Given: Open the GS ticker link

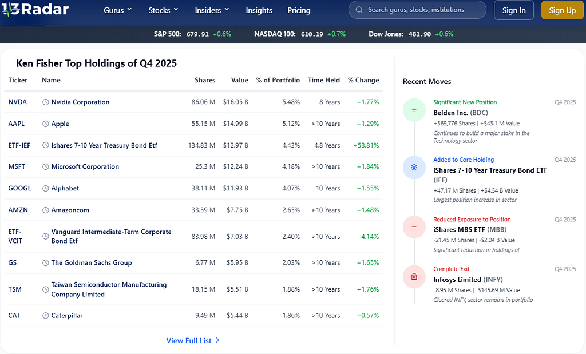Looking at the screenshot, I should pyautogui.click(x=13, y=263).
